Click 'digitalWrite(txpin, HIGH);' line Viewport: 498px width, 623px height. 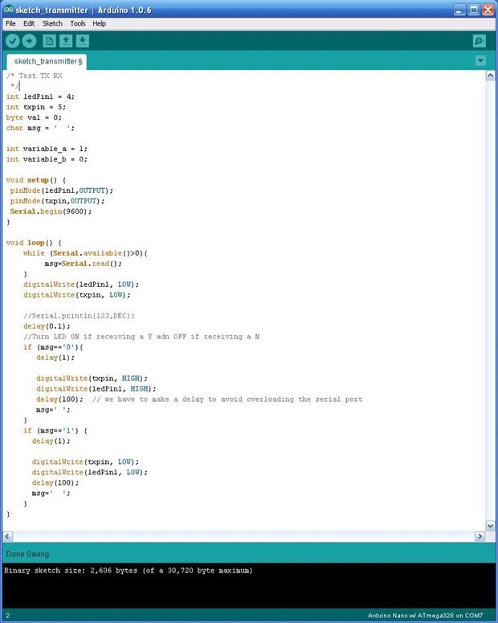92,379
